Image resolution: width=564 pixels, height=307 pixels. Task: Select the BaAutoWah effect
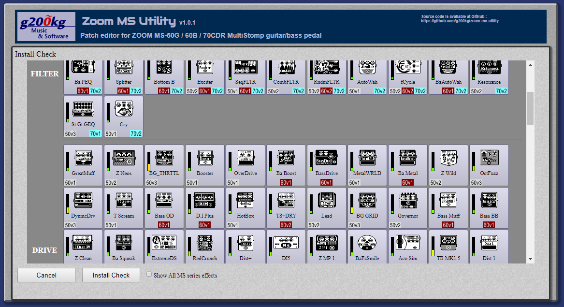click(449, 77)
